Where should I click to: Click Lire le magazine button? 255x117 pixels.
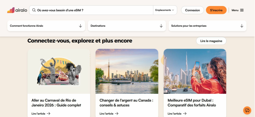[x=211, y=41]
